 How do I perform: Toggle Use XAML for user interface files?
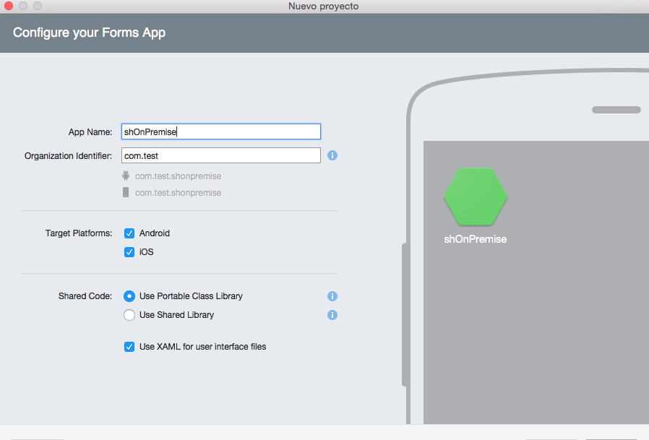(129, 347)
